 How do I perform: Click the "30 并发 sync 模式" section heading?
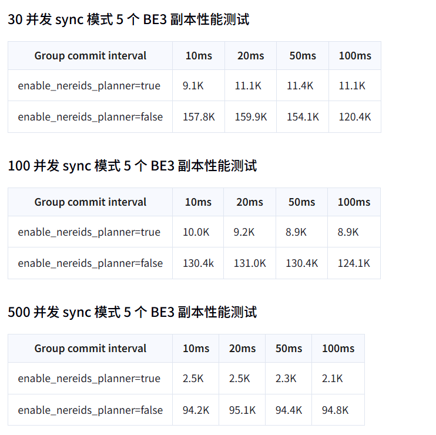(128, 19)
